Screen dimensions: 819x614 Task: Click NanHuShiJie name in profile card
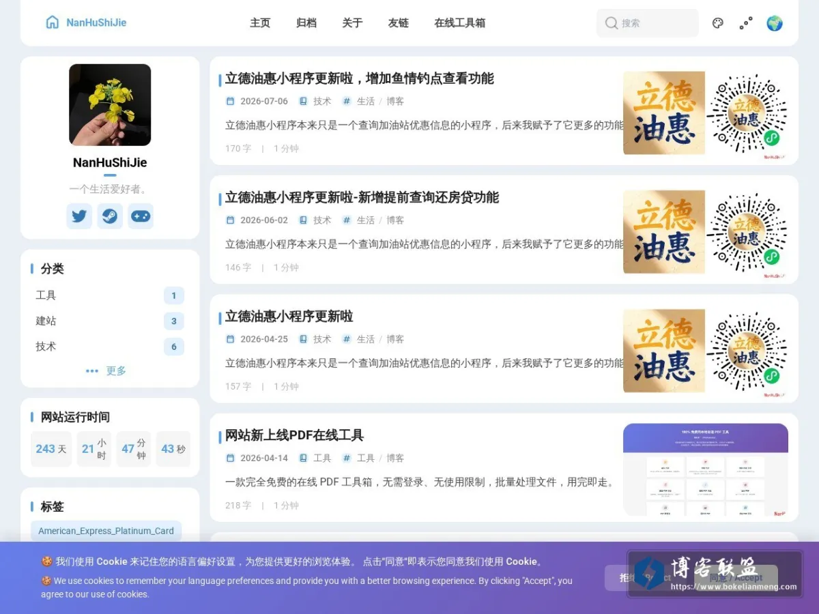110,162
